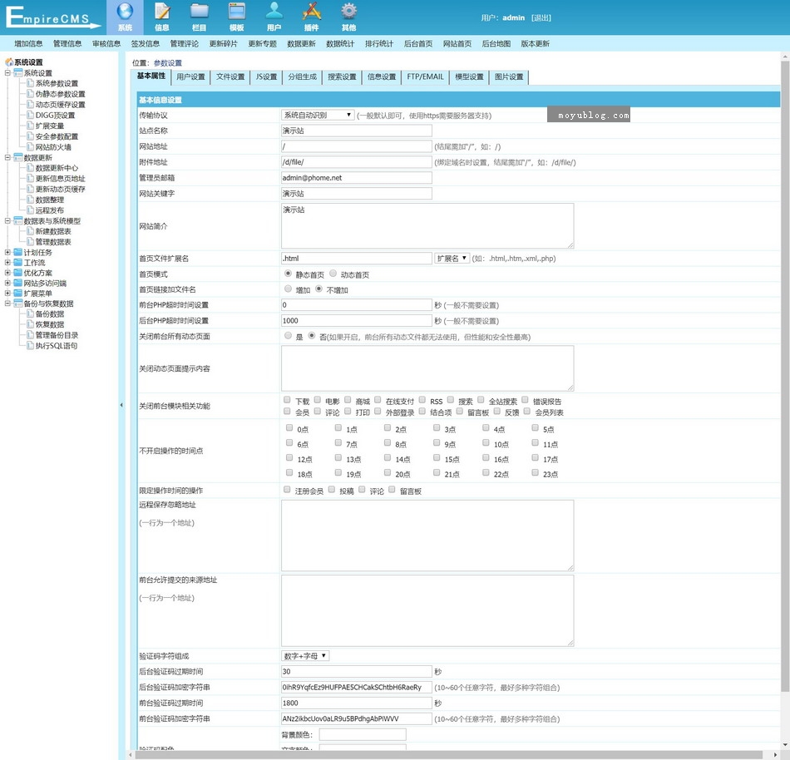790x760 pixels.
Task: Collapse the 数据表与系统模型 tree node
Action: (x=7, y=220)
